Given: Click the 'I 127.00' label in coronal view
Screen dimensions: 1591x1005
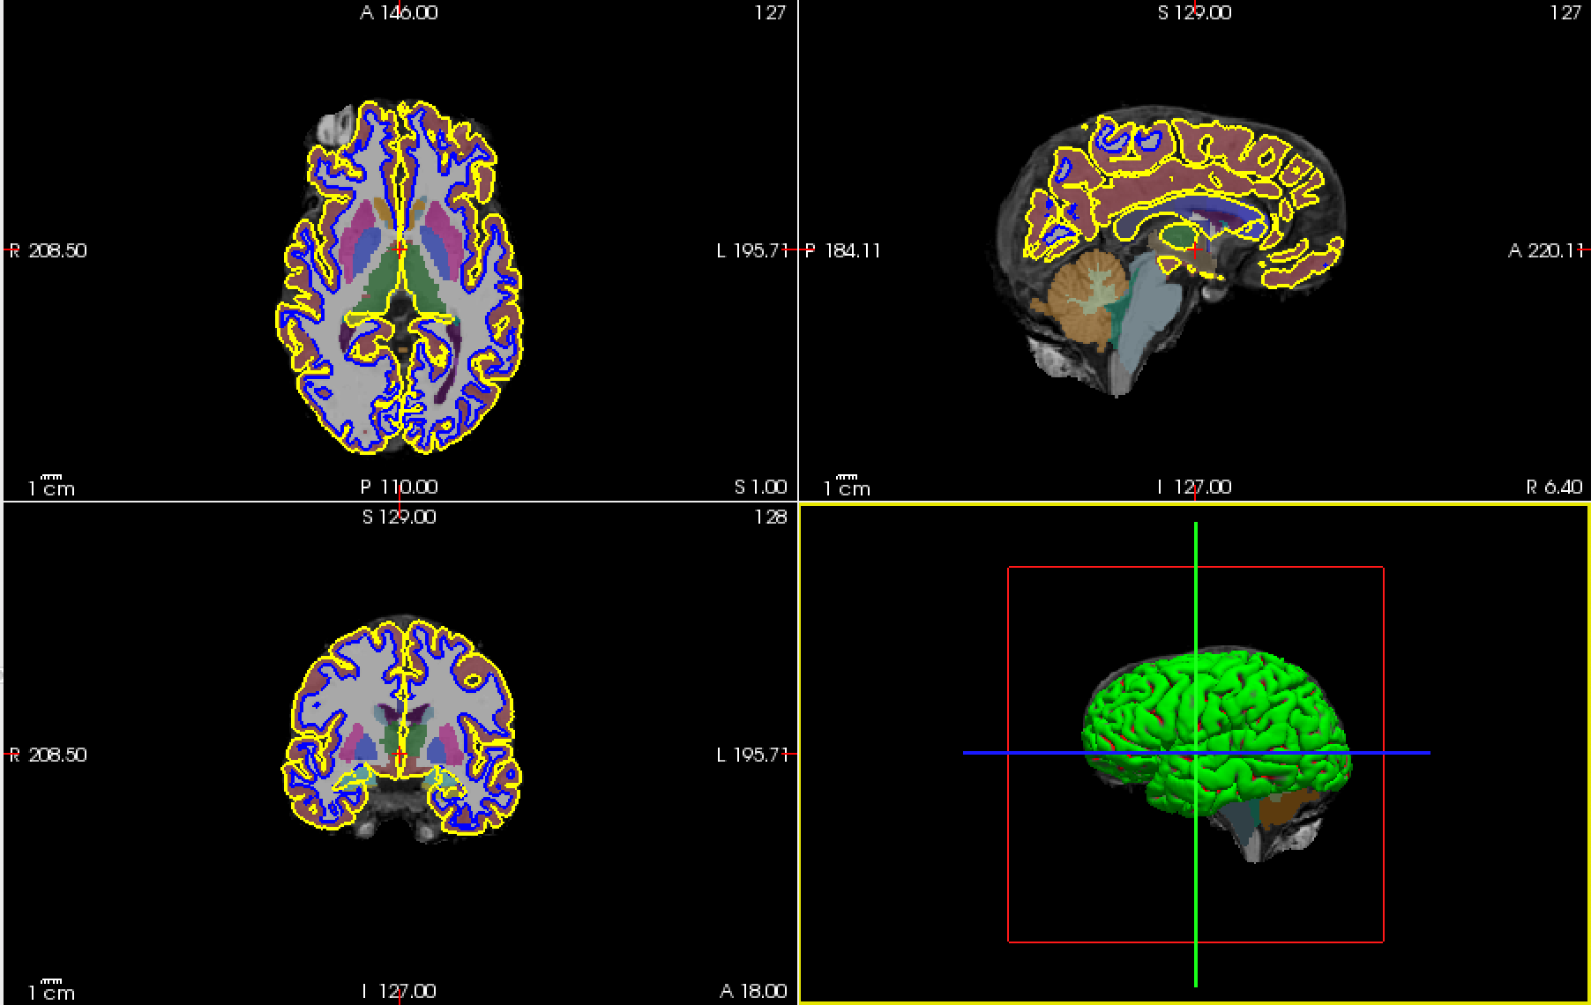Looking at the screenshot, I should click(399, 991).
